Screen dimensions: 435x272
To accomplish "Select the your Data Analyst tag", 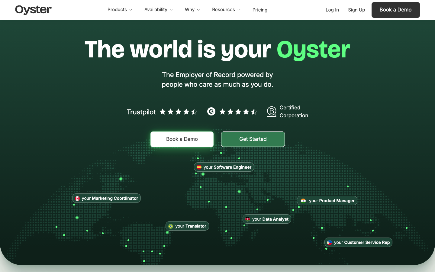I will pyautogui.click(x=267, y=219).
